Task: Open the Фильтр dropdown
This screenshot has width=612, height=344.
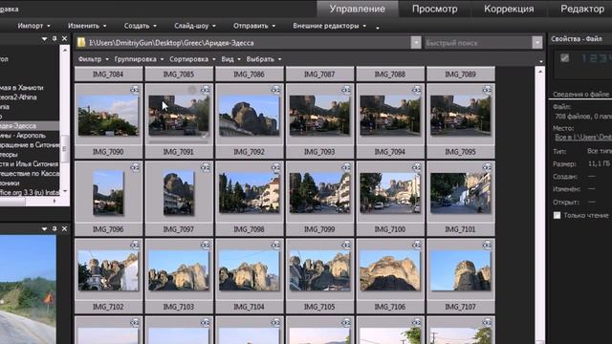Action: (94, 59)
